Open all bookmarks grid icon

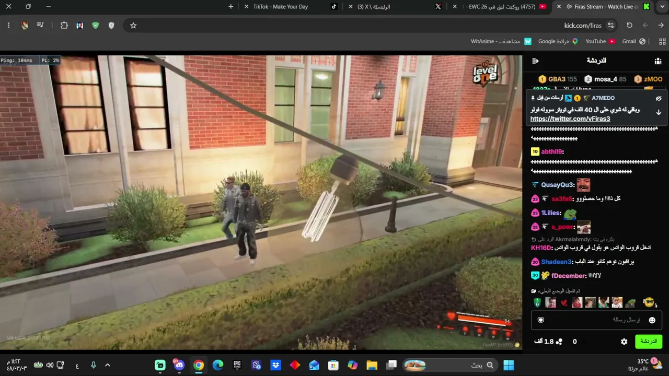click(662, 41)
